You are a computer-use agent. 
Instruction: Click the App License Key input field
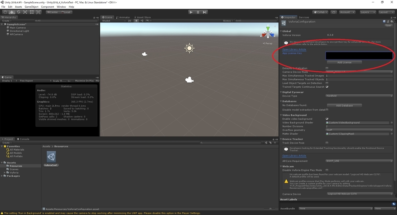359,56
